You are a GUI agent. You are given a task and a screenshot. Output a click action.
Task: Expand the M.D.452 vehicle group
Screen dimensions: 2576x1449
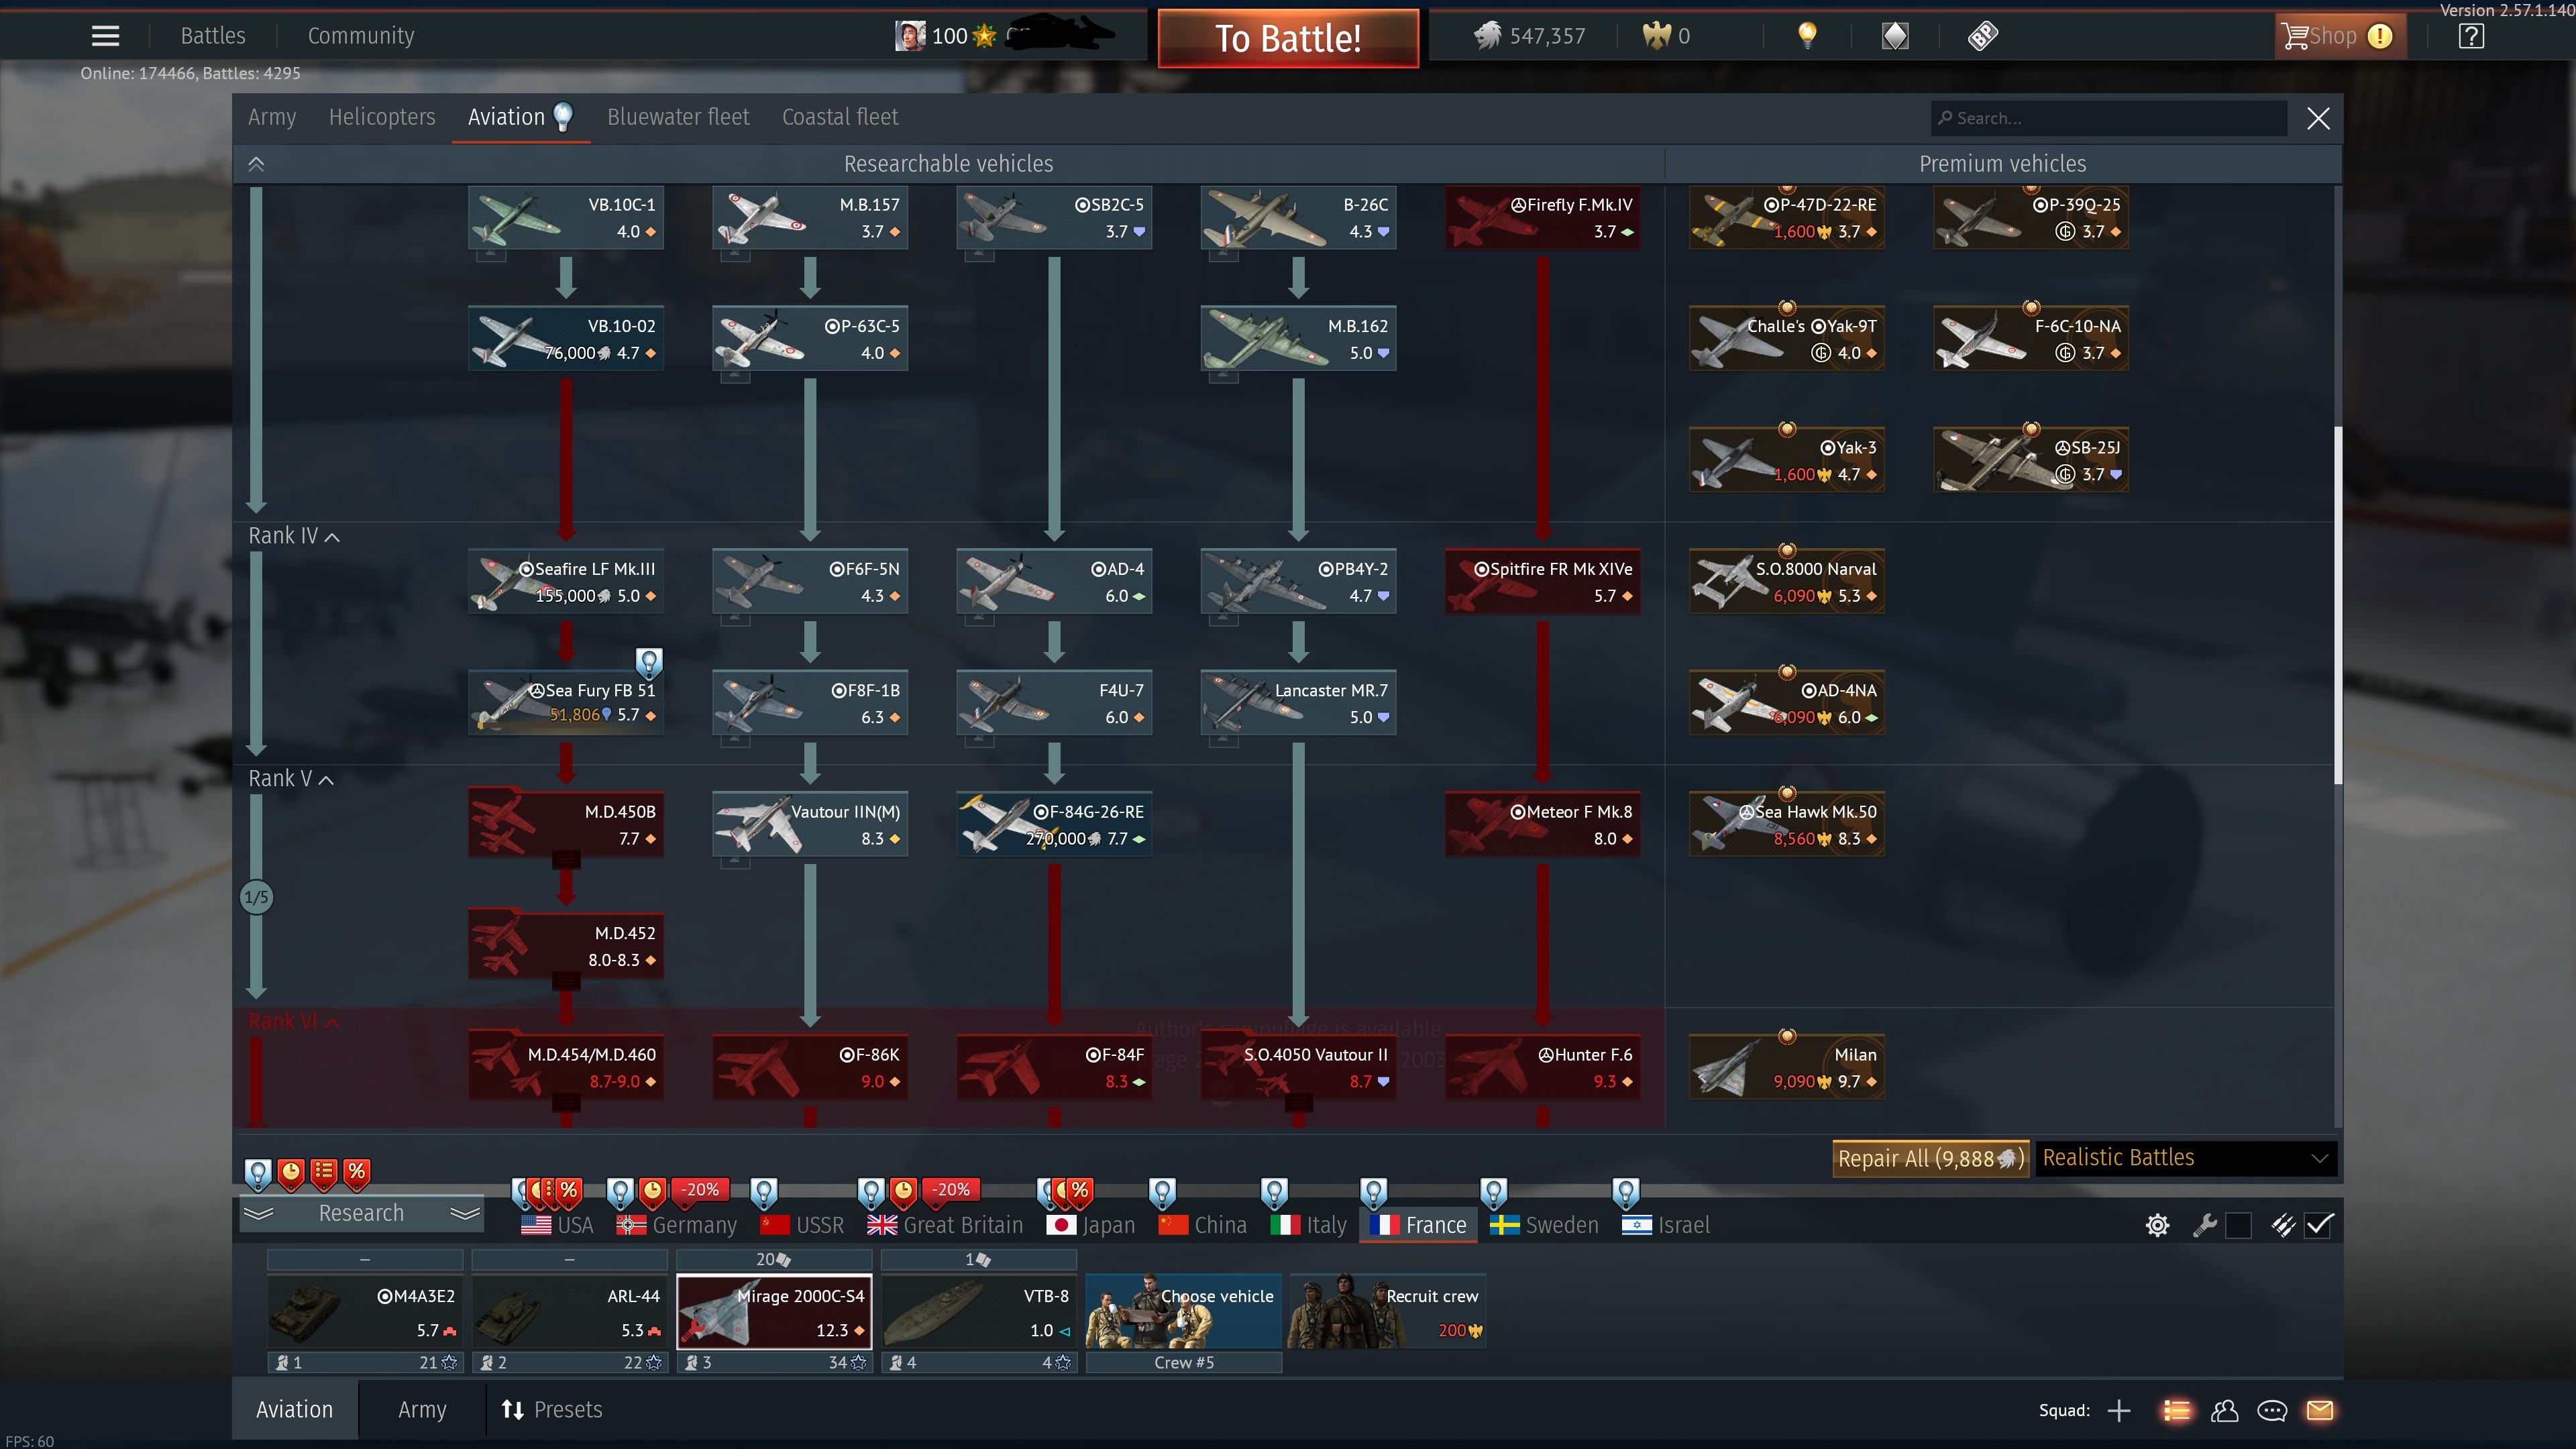point(566,982)
